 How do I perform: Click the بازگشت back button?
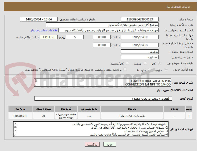(x=92, y=144)
